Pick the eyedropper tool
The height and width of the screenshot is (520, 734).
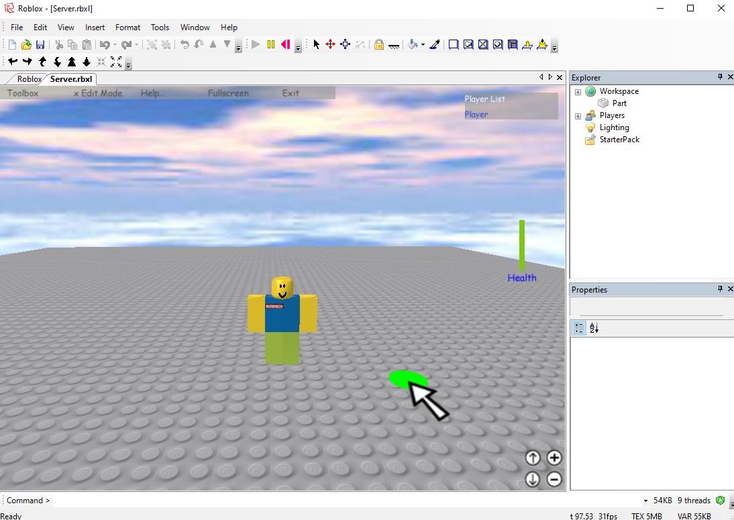(434, 44)
